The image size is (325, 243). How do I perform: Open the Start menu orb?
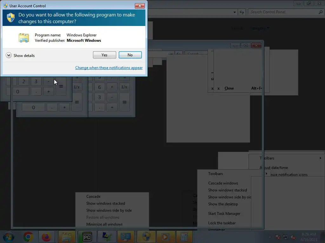[x=9, y=237]
